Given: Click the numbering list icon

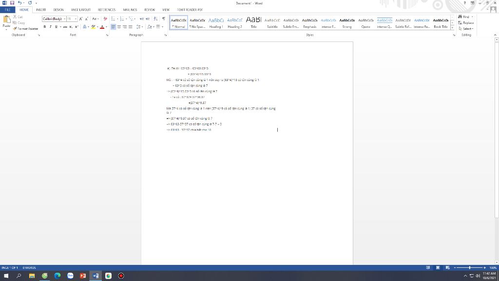Looking at the screenshot, I should [122, 19].
